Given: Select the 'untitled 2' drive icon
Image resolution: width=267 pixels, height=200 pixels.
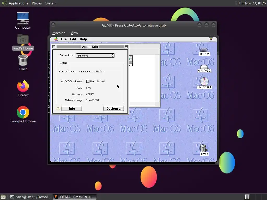Looking at the screenshot, I should [x=204, y=68].
